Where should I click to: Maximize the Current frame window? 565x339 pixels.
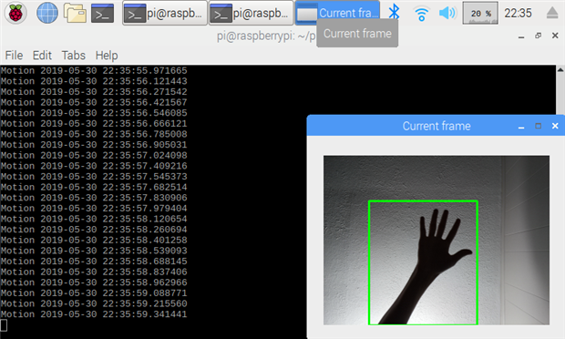click(538, 126)
